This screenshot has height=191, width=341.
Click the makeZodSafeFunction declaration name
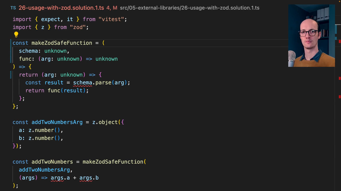(62, 43)
